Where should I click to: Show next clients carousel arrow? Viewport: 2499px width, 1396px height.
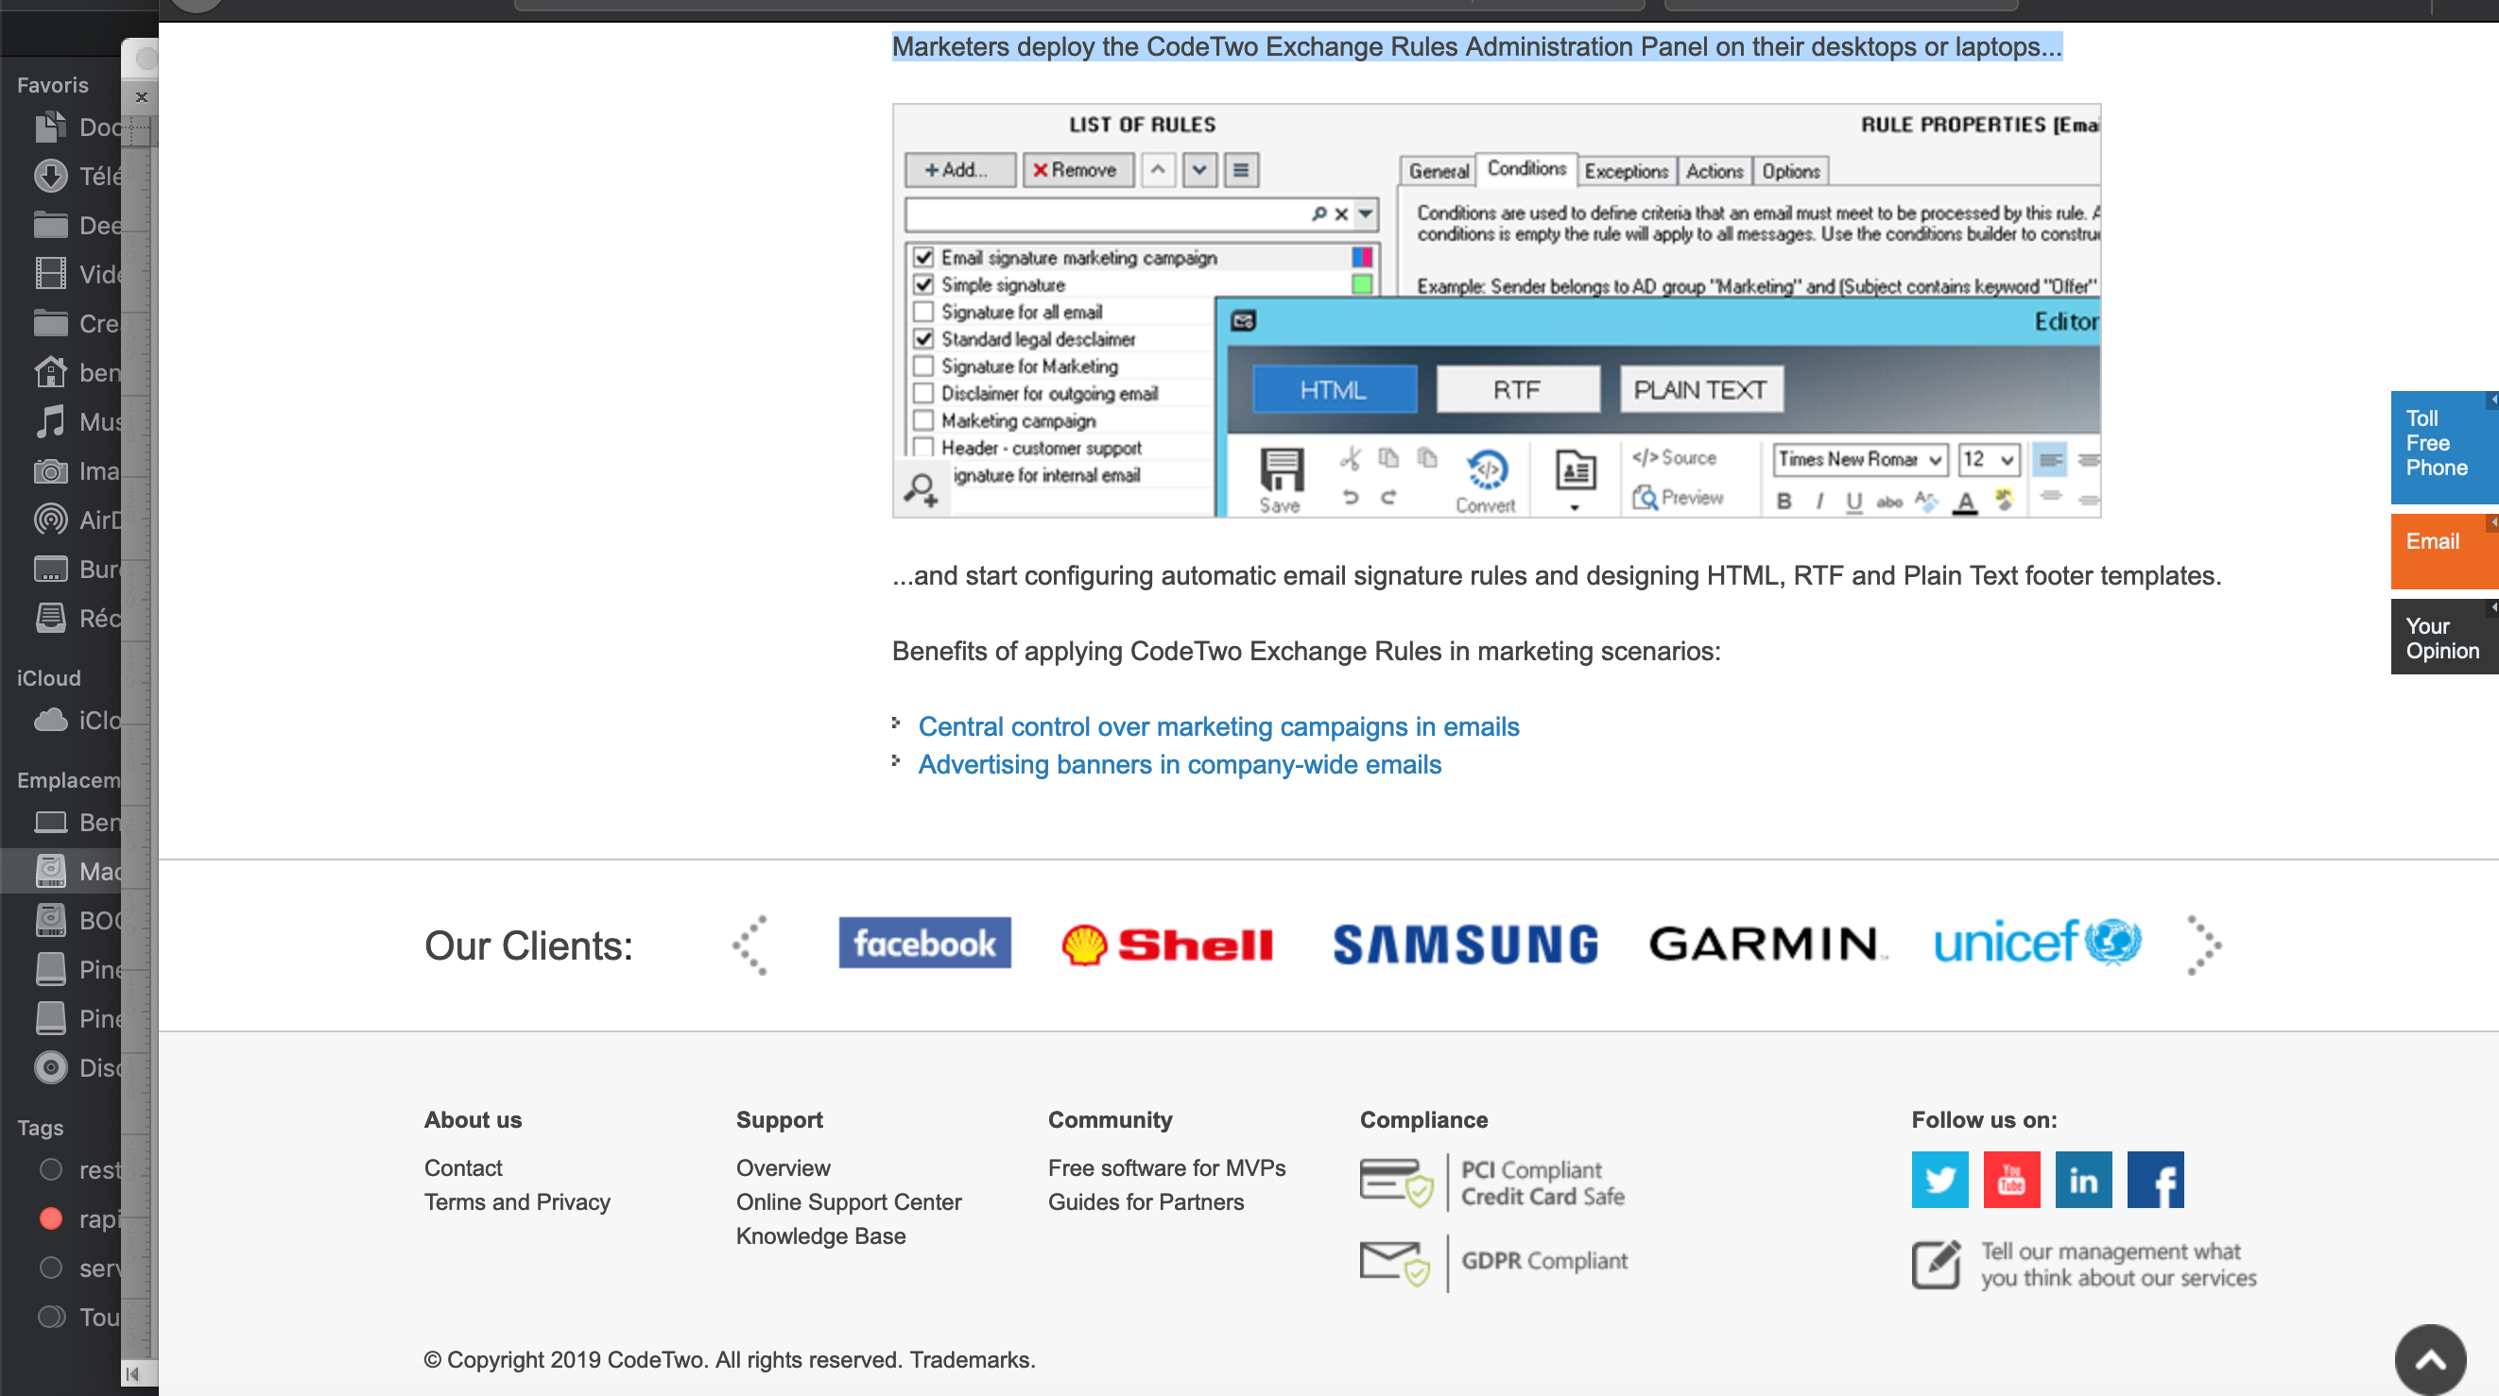tap(2202, 945)
